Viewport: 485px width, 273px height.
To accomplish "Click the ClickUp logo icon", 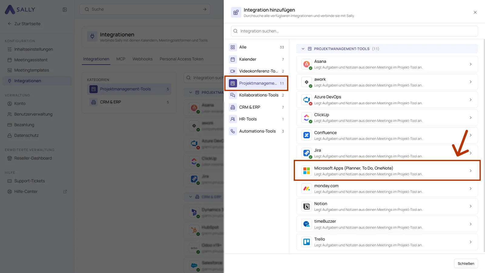I will pos(306,117).
